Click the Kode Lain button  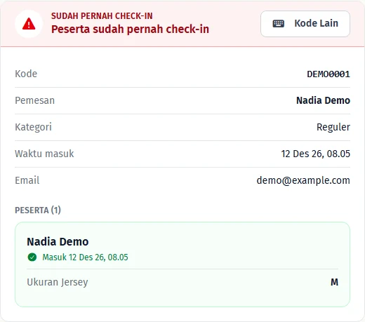[305, 24]
